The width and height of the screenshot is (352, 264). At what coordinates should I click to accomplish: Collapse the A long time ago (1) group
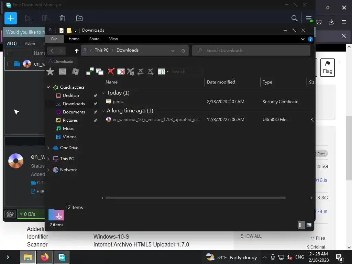coord(103,111)
